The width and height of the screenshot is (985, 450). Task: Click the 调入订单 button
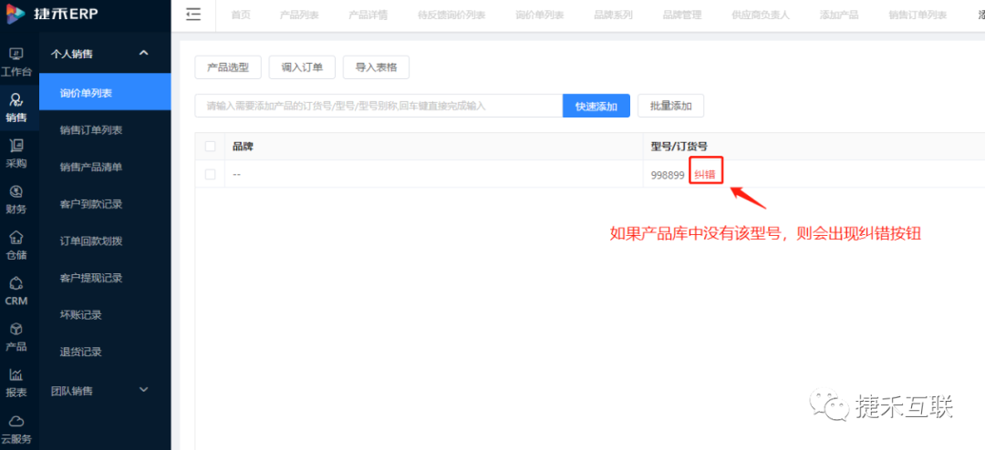(302, 67)
